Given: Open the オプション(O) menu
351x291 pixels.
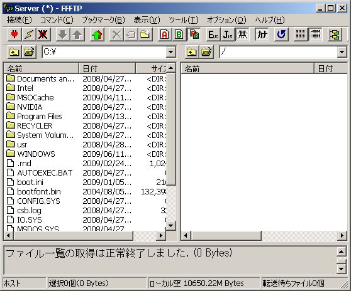Looking at the screenshot, I should (x=226, y=20).
